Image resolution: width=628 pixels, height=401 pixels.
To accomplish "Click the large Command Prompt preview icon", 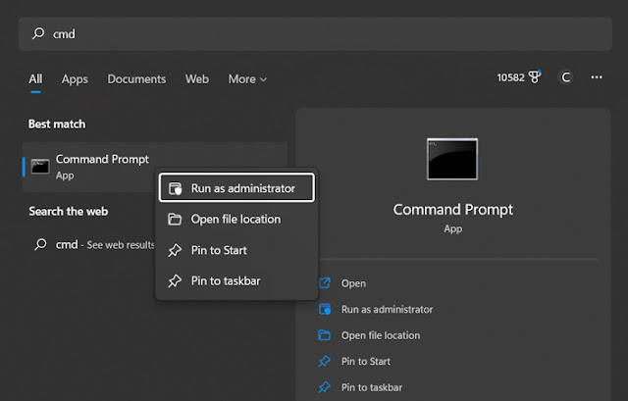I will 452,159.
